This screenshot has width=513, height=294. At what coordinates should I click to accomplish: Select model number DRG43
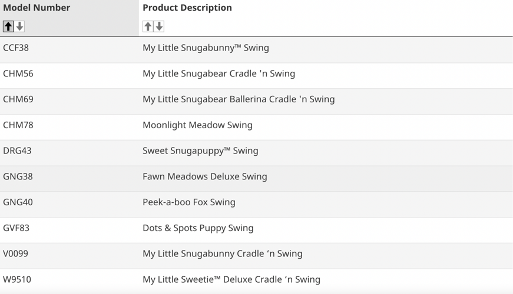pos(17,151)
